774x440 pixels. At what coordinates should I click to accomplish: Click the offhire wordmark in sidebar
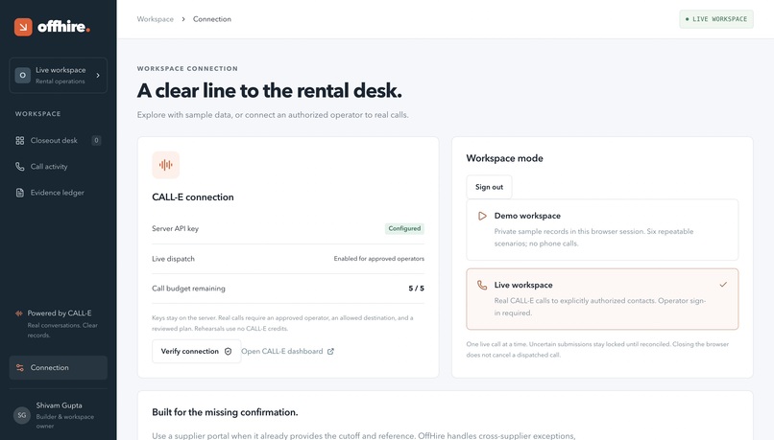63,27
